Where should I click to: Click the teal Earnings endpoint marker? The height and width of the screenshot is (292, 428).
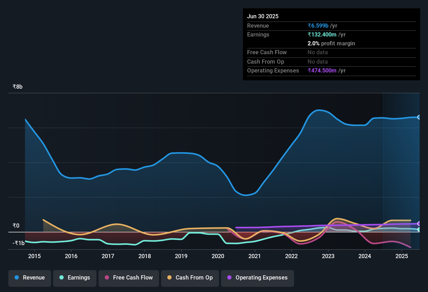pos(419,230)
